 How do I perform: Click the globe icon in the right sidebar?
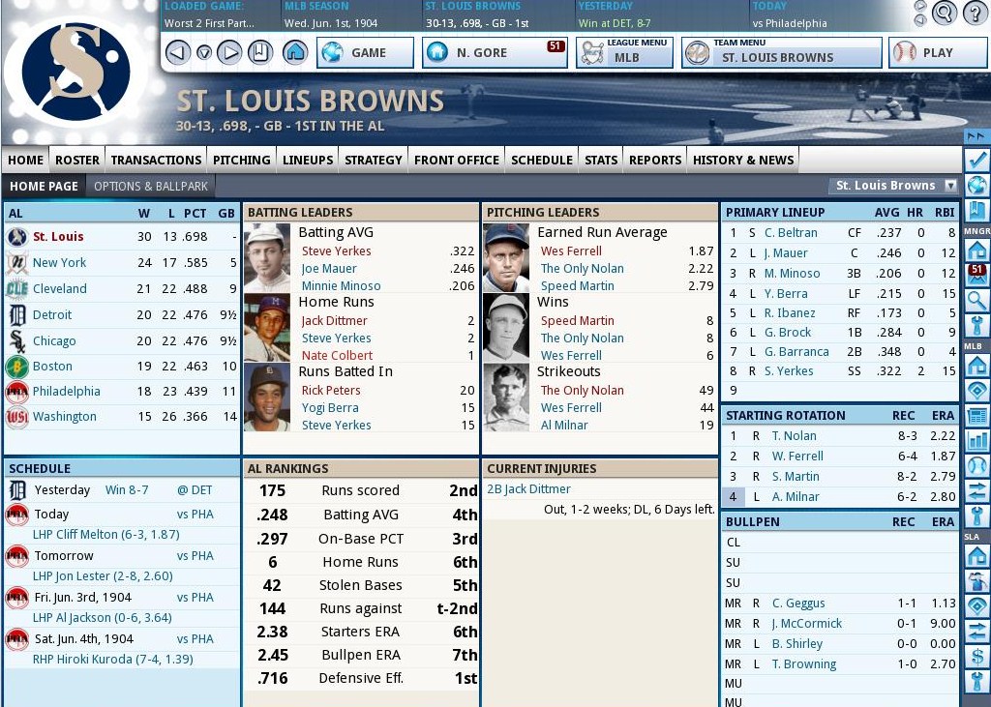coord(977,185)
